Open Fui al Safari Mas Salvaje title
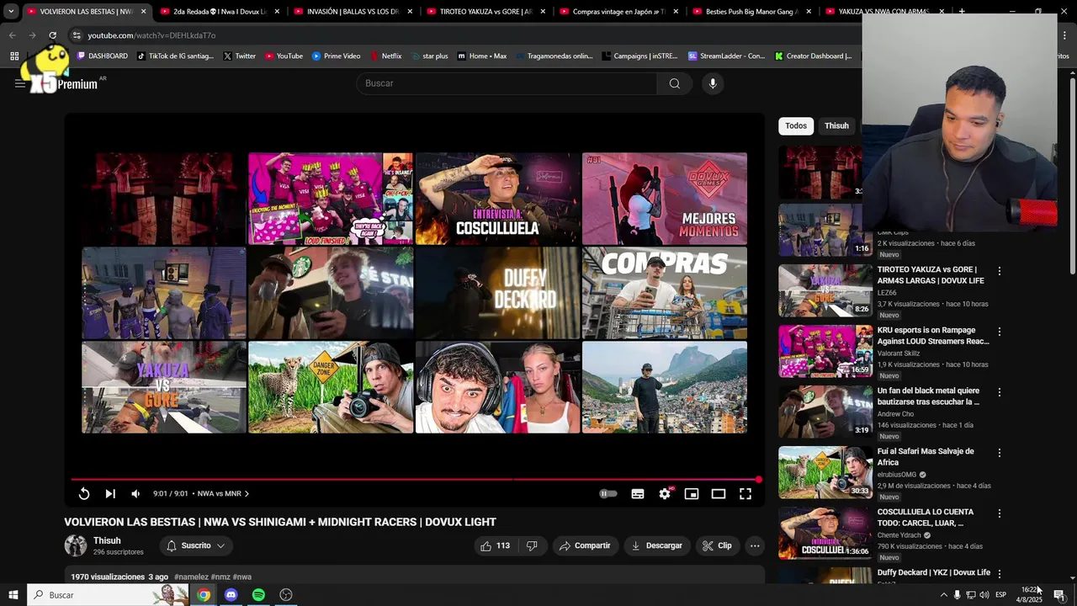The image size is (1077, 606). tap(926, 457)
